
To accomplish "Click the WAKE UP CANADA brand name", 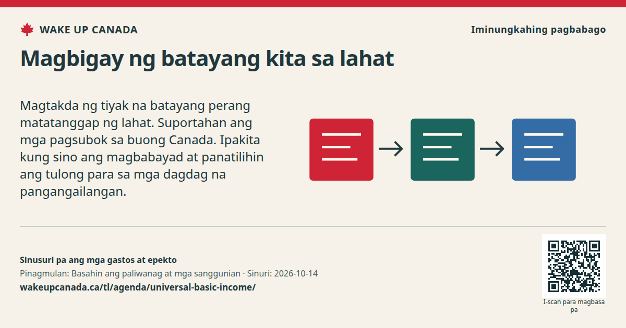I will point(89,30).
